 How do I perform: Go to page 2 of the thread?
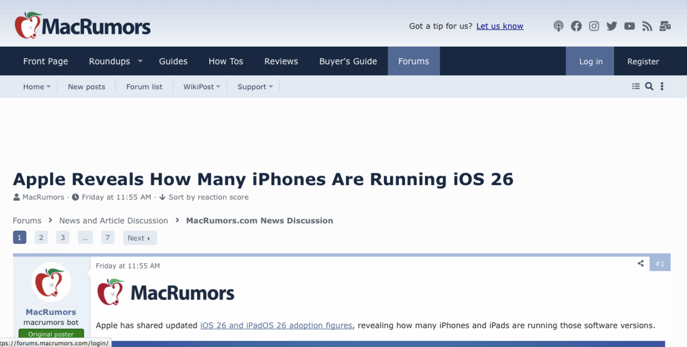pos(41,238)
